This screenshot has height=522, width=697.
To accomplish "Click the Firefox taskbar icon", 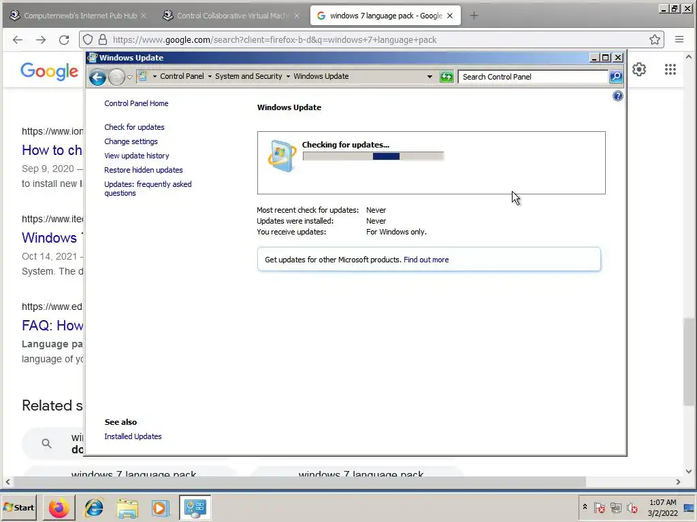I will click(x=59, y=508).
